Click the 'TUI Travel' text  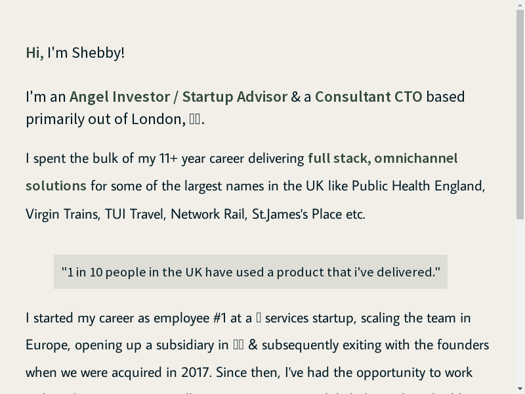point(134,214)
